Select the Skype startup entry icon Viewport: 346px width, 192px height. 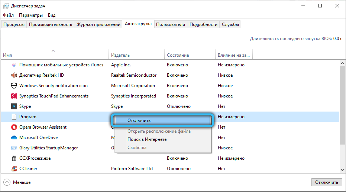(14, 106)
